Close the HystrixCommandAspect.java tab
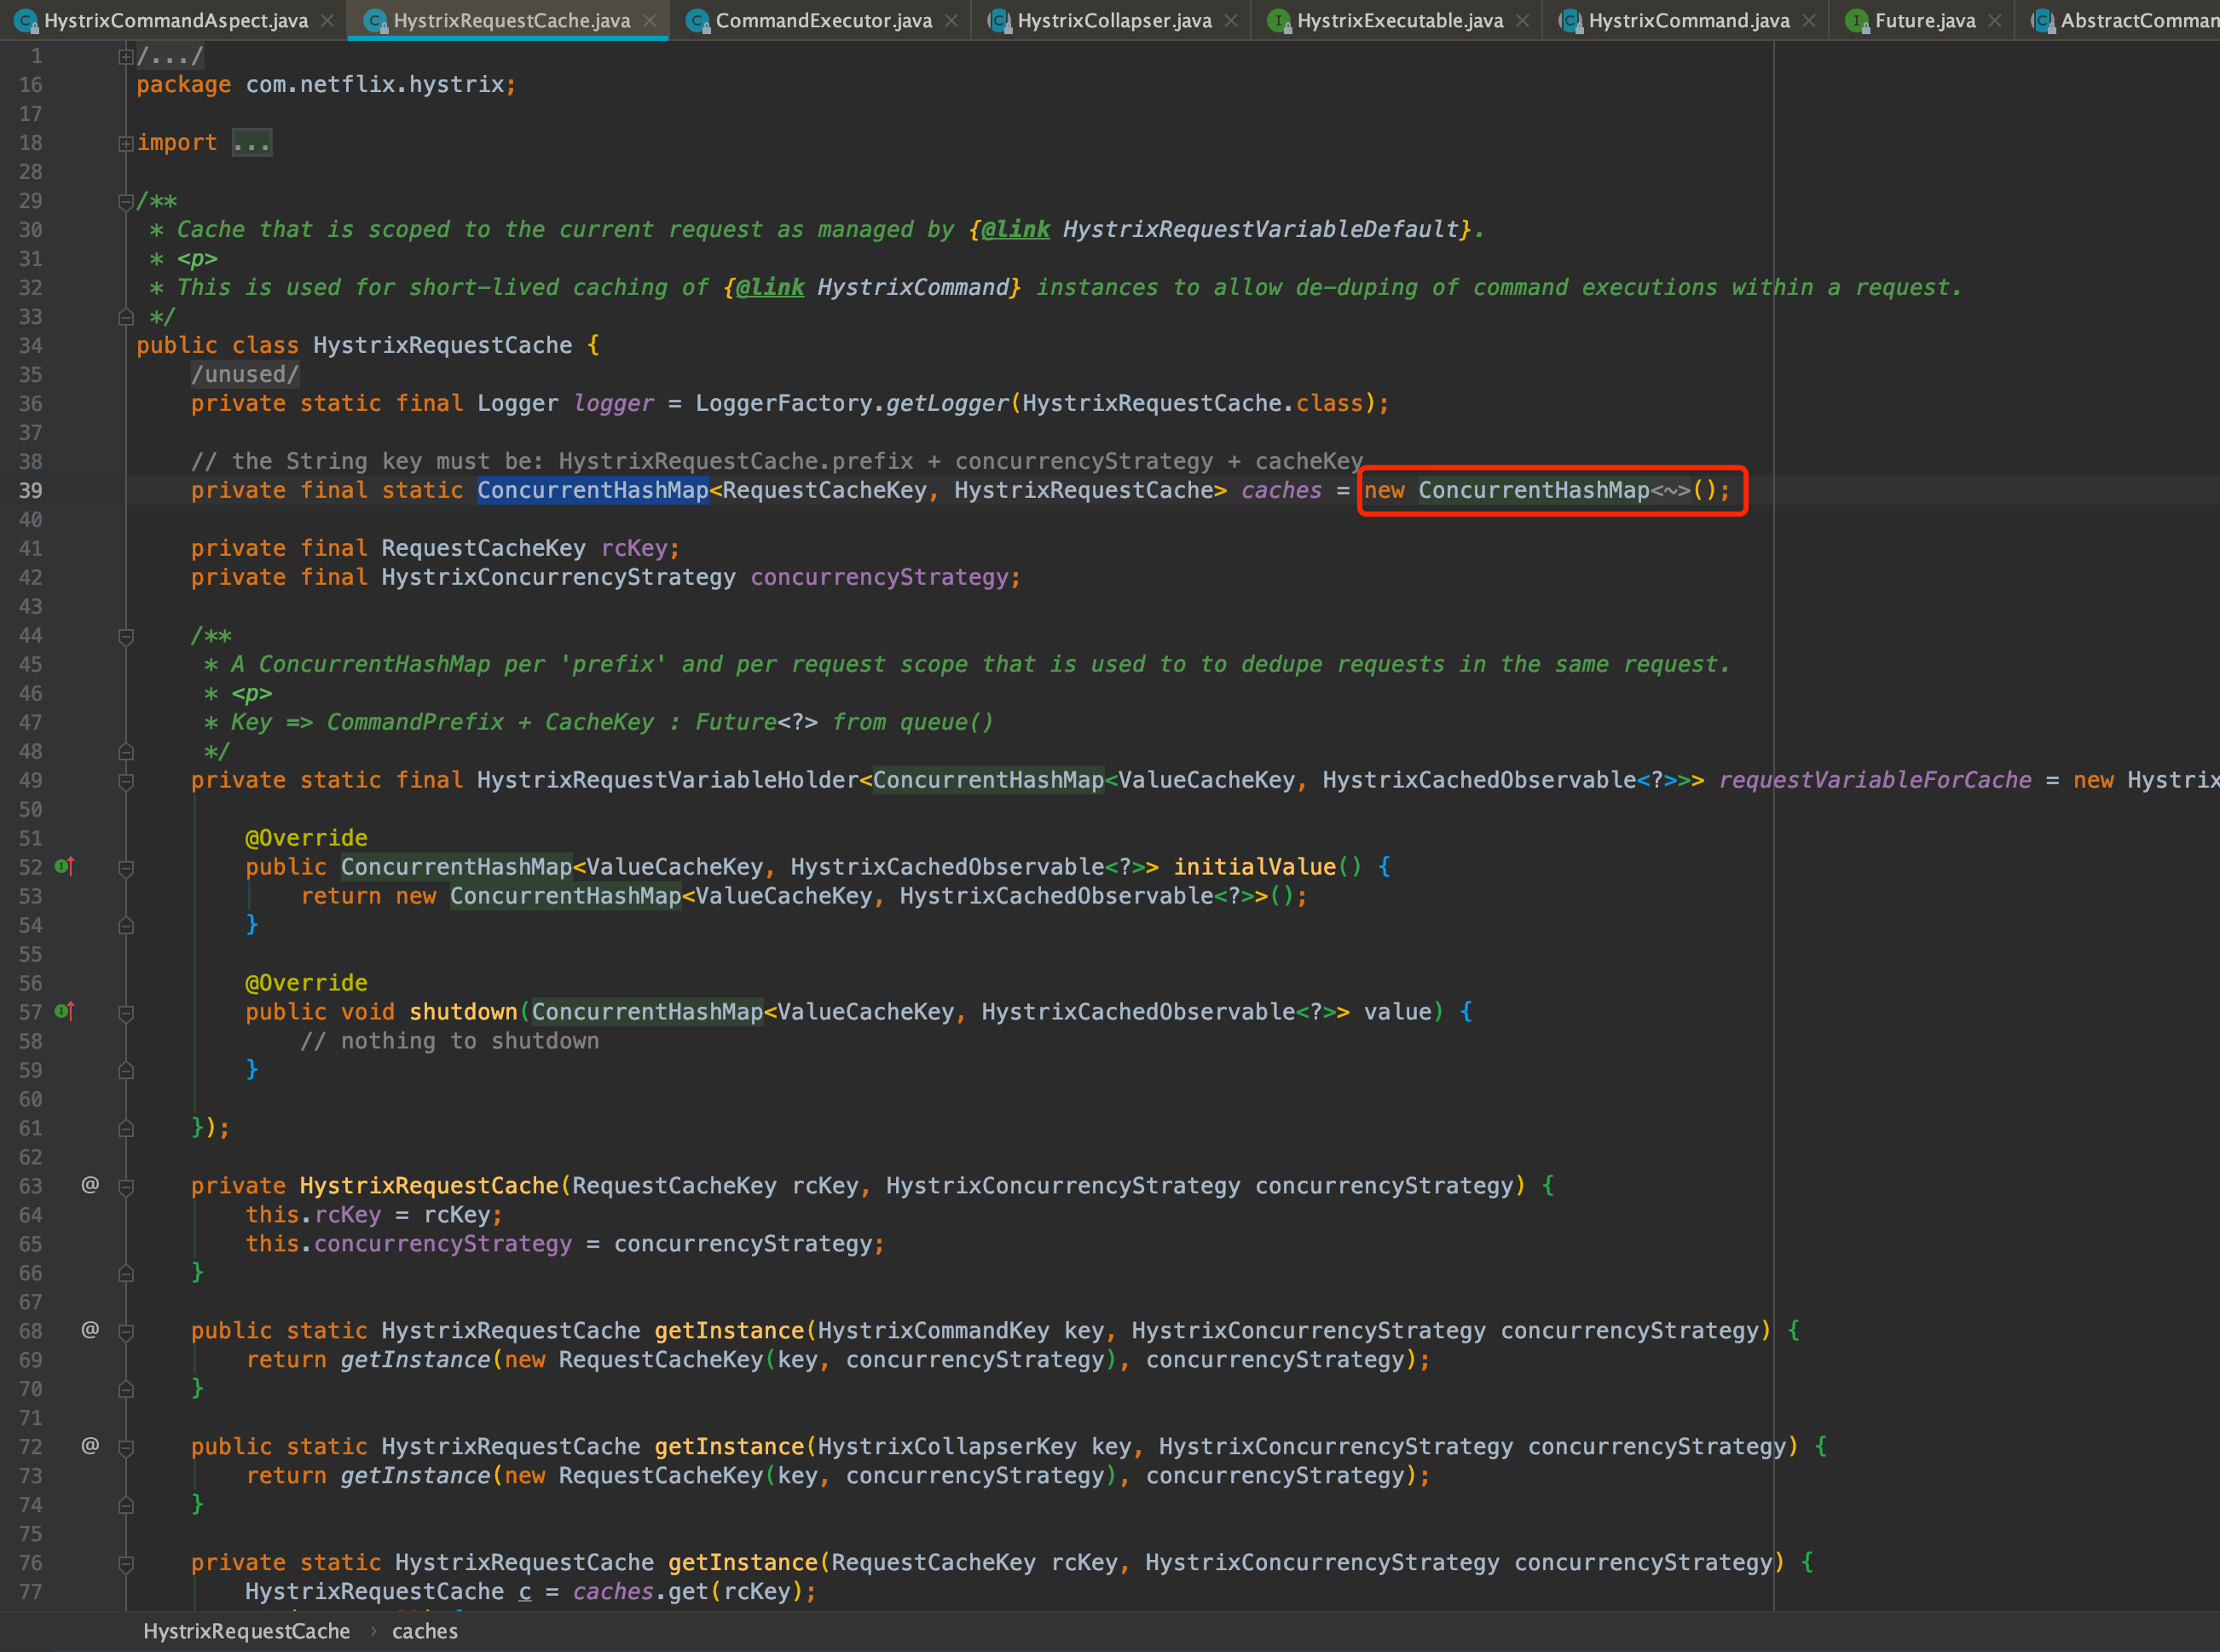 click(x=327, y=21)
